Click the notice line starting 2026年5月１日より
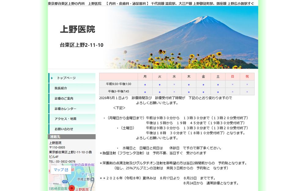The height and width of the screenshot is (191, 306). [166, 98]
